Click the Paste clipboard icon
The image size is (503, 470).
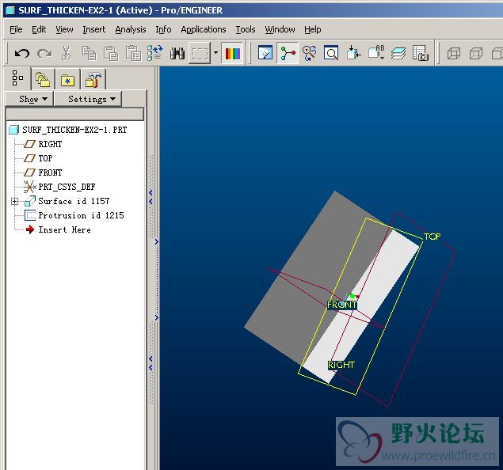[111, 53]
